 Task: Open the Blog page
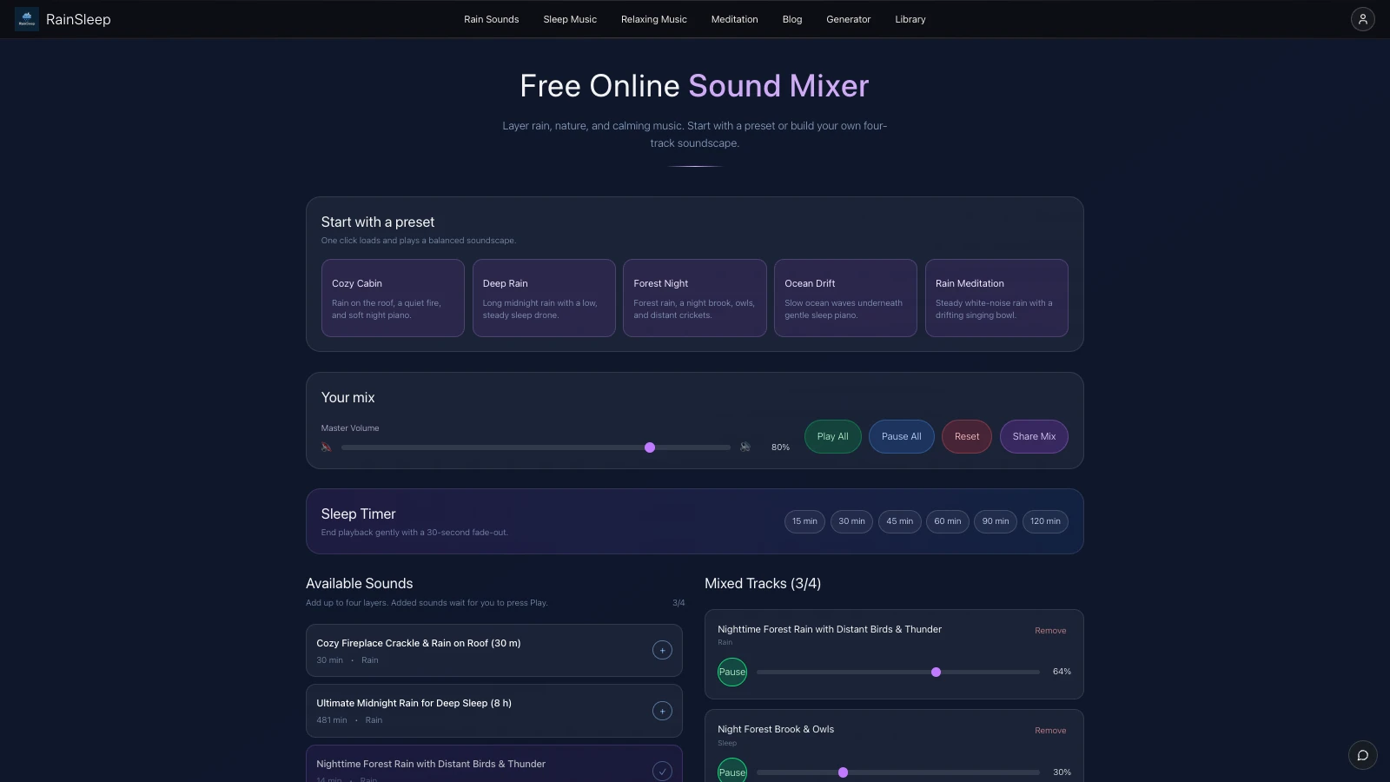(x=792, y=19)
